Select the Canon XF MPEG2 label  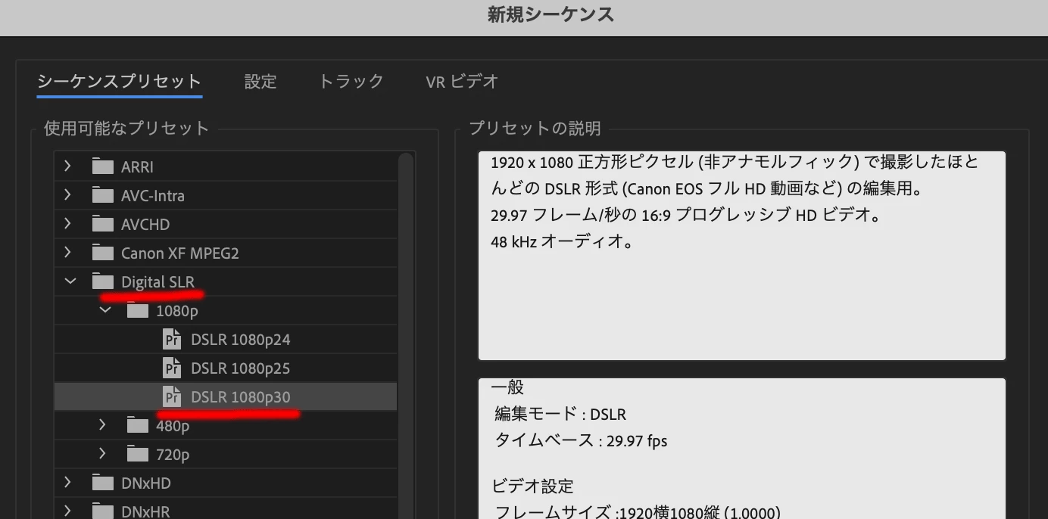click(180, 253)
